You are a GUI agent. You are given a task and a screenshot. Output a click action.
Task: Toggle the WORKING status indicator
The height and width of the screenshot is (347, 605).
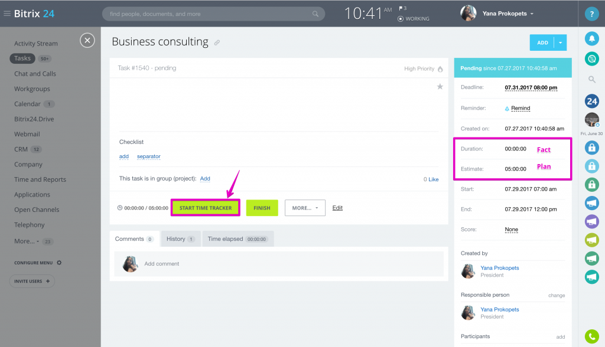[414, 19]
